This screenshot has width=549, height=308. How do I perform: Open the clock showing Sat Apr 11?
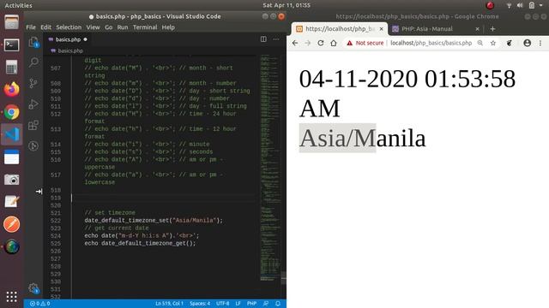click(287, 5)
